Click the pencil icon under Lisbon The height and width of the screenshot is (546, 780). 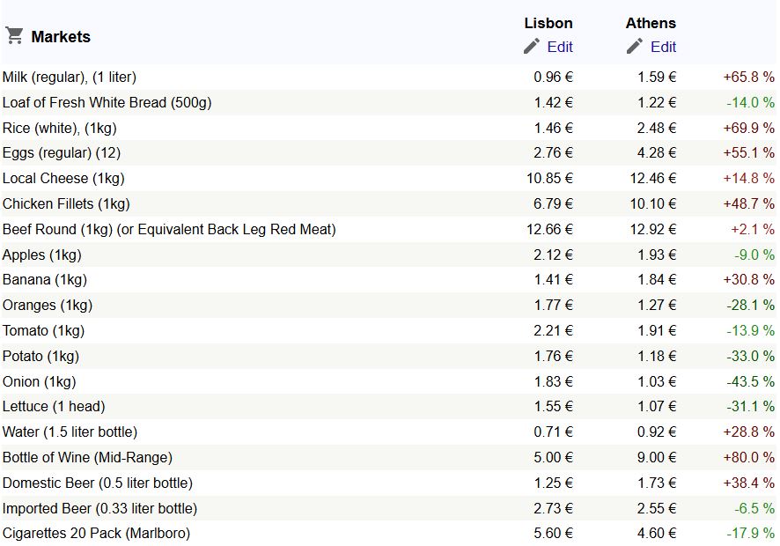pyautogui.click(x=531, y=47)
